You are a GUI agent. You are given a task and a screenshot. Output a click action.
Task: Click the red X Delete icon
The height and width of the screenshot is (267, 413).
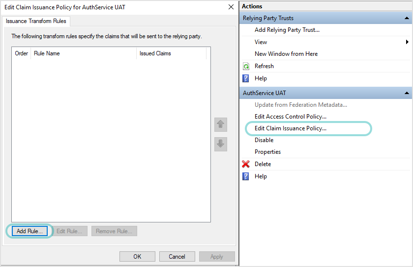(246, 164)
